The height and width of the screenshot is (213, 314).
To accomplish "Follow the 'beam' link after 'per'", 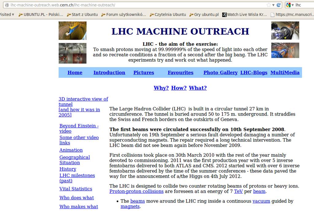I will 259,192.
